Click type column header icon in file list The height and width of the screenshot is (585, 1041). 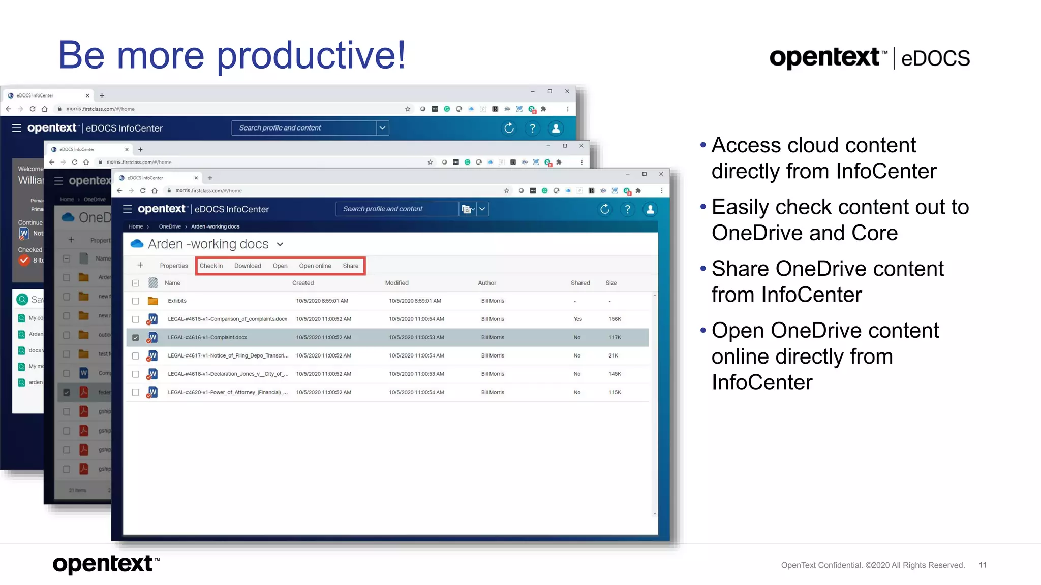pos(153,283)
